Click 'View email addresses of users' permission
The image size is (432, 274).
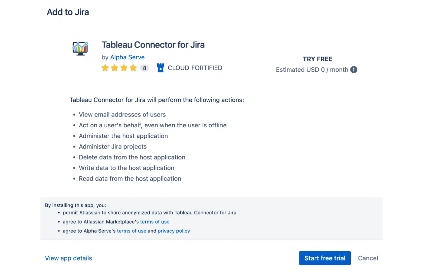coord(122,115)
